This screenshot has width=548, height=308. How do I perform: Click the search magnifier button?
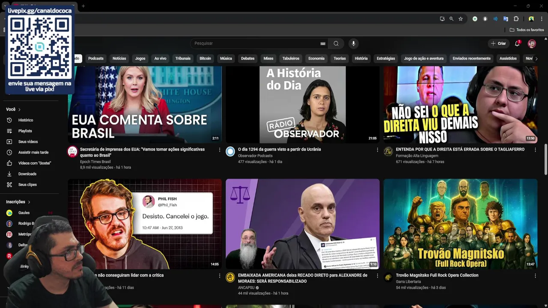click(336, 43)
